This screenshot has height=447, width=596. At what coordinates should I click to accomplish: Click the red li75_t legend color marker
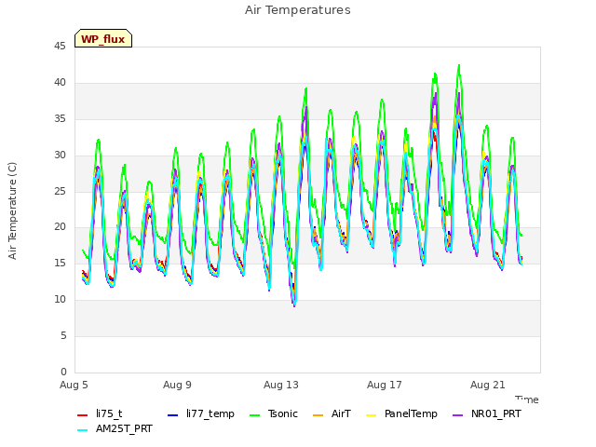coord(82,415)
